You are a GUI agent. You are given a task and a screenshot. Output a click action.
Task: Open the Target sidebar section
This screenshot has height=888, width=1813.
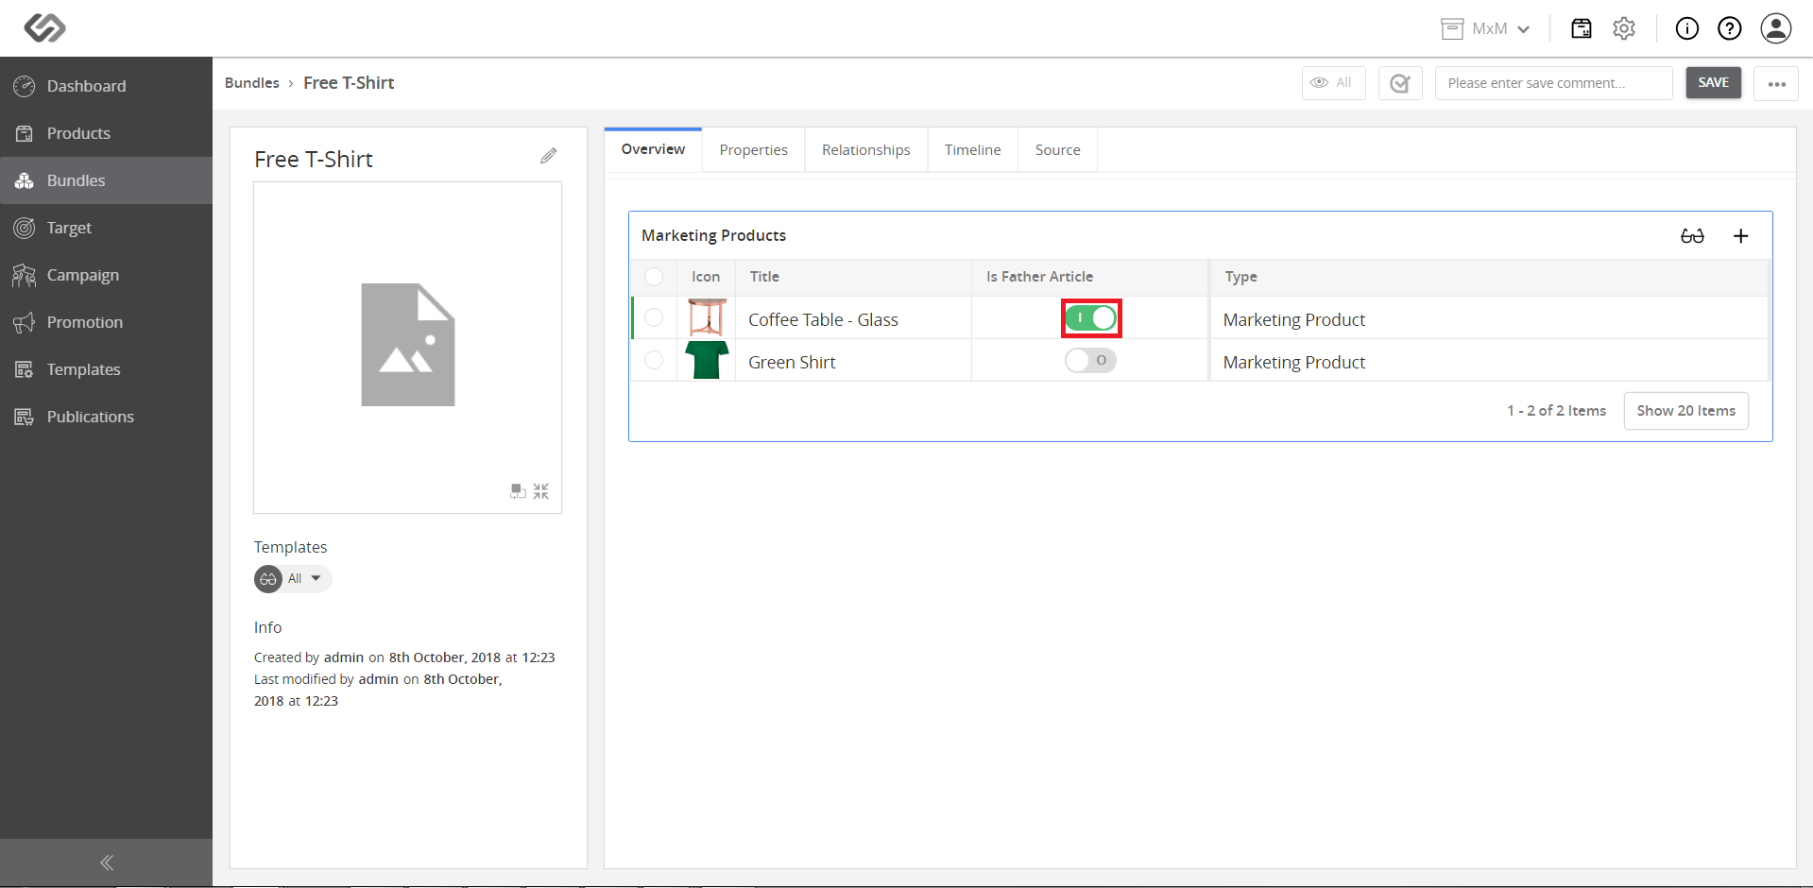106,228
